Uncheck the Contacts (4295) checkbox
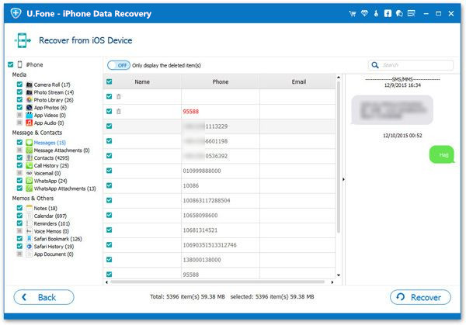Screen dimensions: 466x325 (19, 157)
